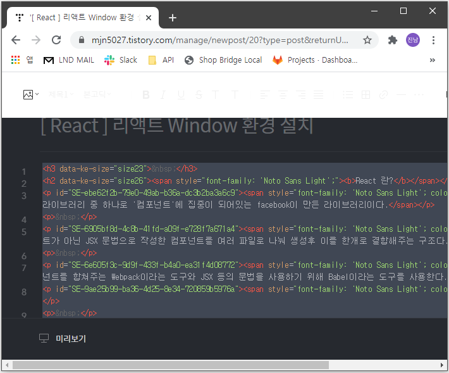The image size is (449, 373).
Task: Click the insert link chain icon
Action: tap(383, 94)
